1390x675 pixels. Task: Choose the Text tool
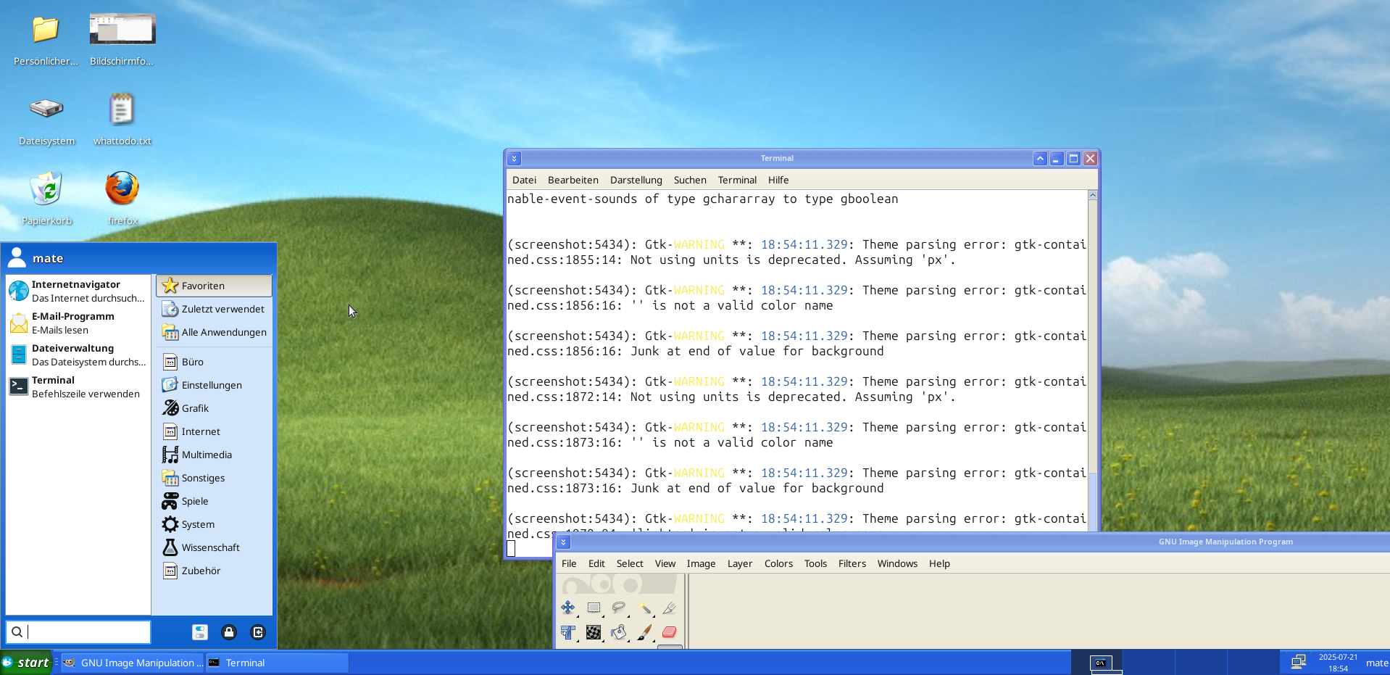[x=567, y=632]
